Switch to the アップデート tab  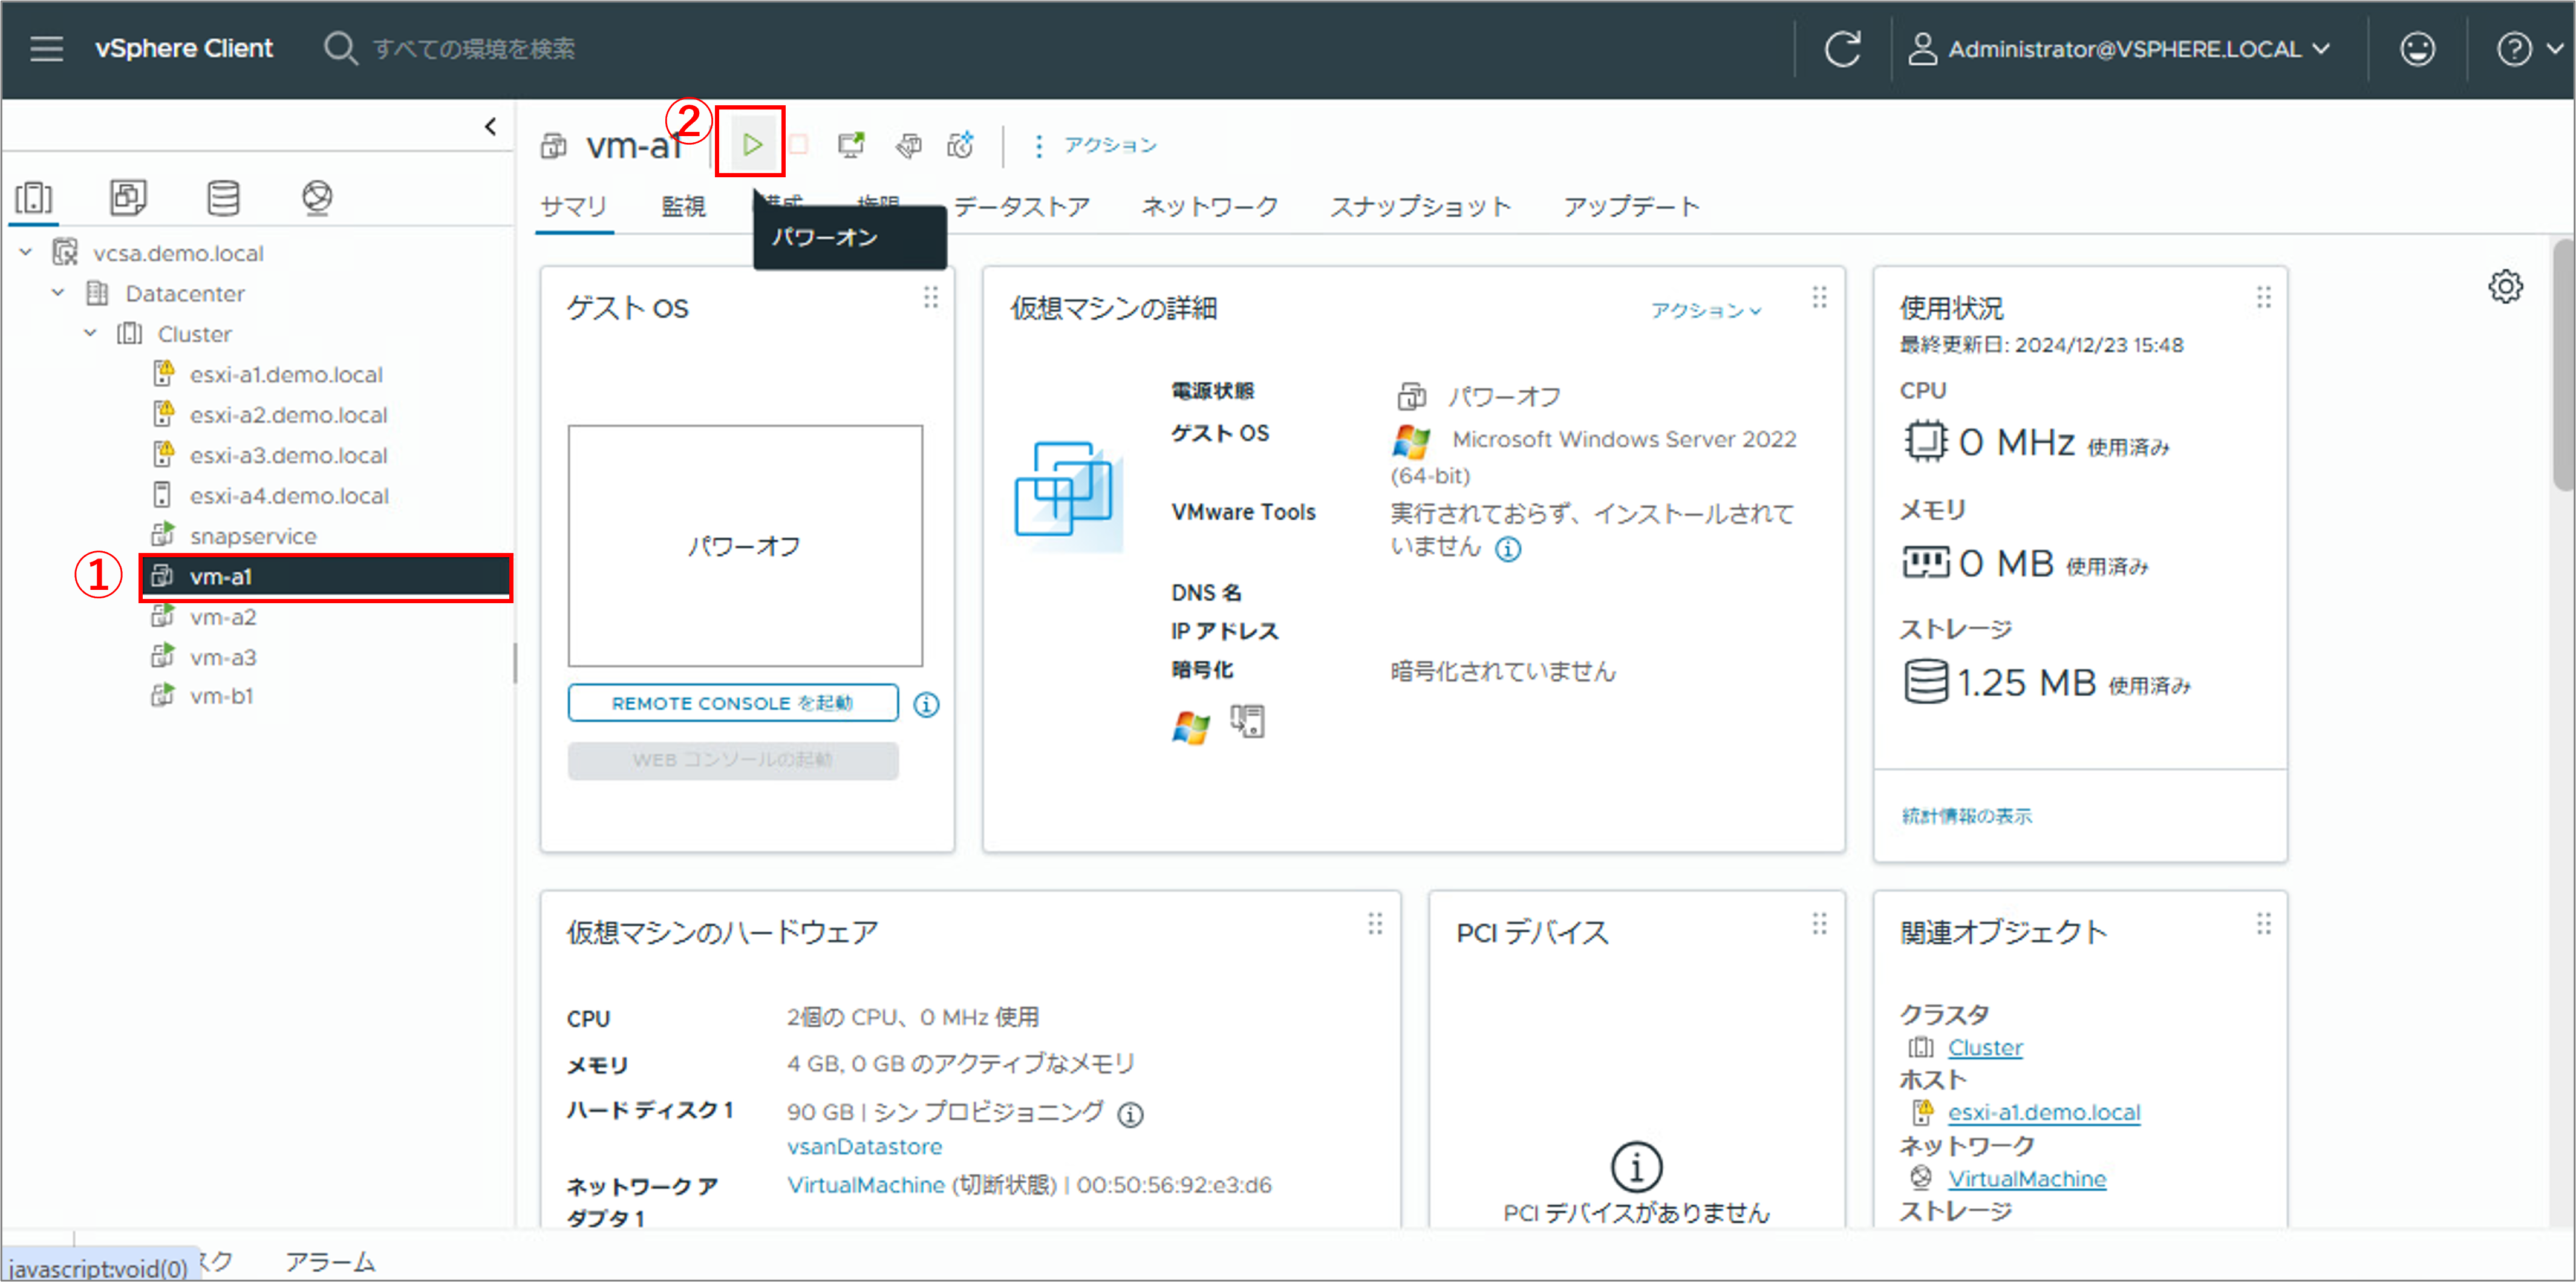(x=1631, y=206)
